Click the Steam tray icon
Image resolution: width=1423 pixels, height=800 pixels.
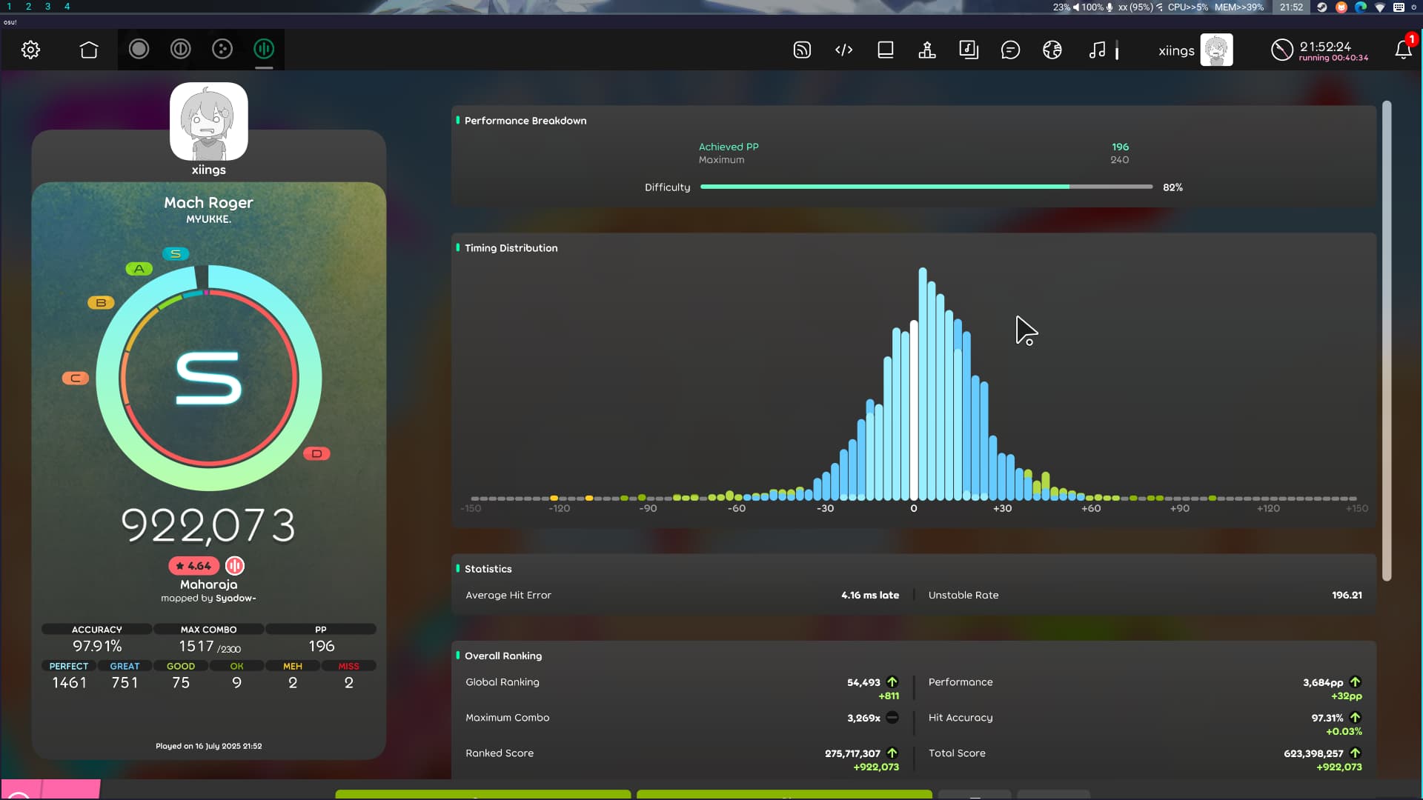tap(1321, 7)
